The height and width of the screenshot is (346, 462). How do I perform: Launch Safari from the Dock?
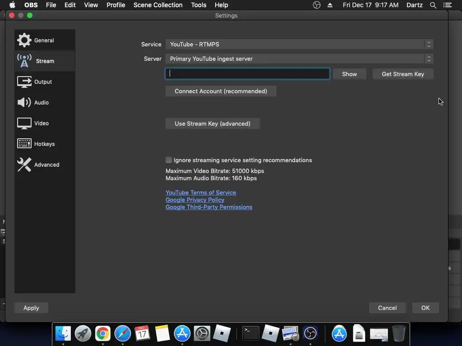coord(123,333)
